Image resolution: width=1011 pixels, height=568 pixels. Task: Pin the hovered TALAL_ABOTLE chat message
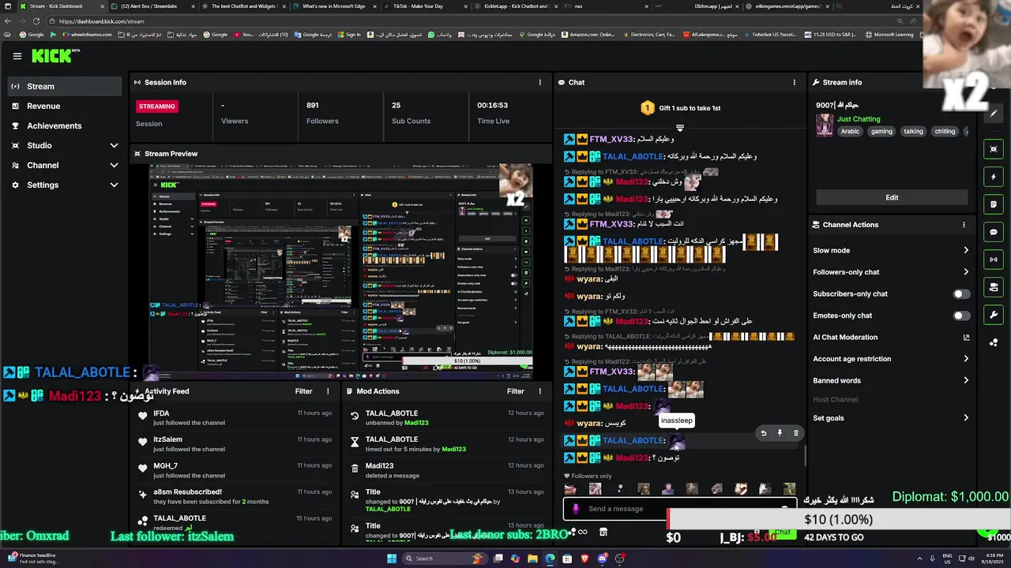pyautogui.click(x=780, y=433)
